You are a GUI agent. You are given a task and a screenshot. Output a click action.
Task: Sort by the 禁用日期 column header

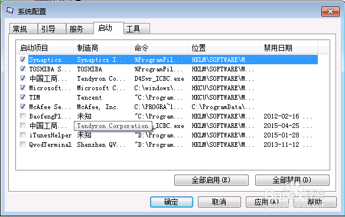pos(289,48)
